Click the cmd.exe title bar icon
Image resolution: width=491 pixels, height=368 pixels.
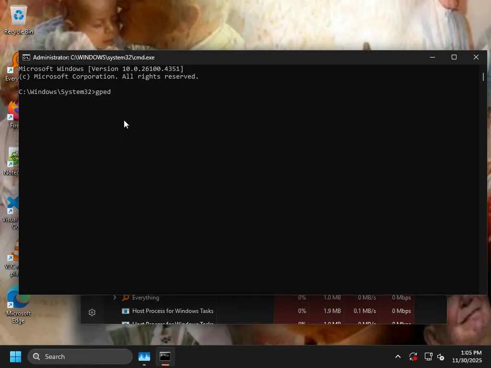(x=26, y=57)
